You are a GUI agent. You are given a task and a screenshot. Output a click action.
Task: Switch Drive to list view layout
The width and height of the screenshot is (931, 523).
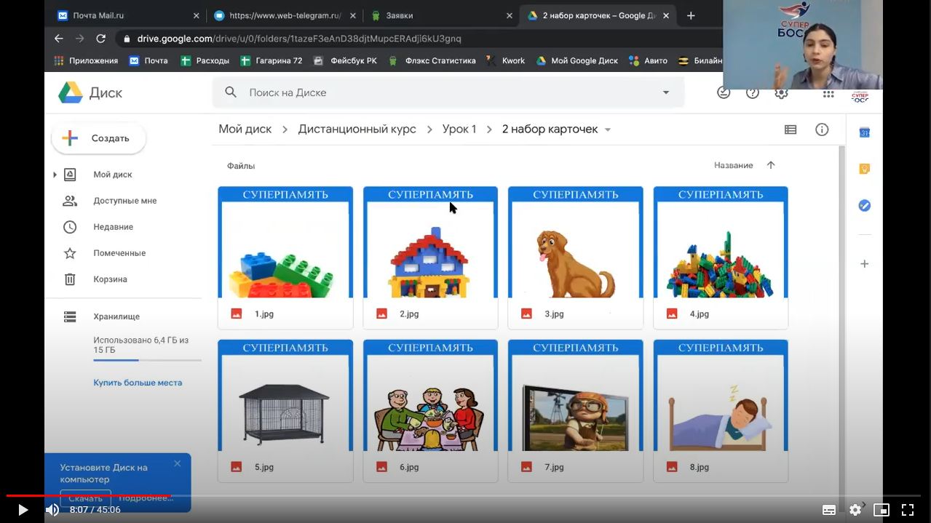[791, 129]
